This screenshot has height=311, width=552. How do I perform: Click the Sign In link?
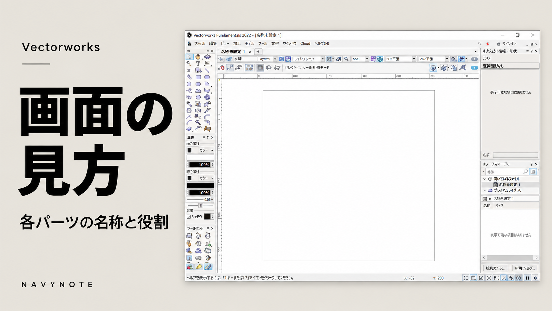(509, 44)
